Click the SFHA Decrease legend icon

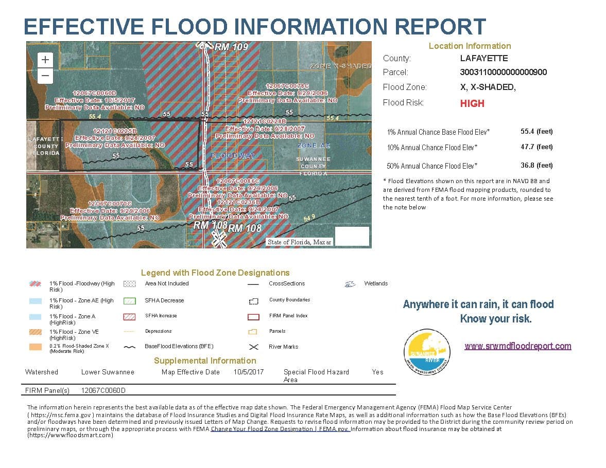130,301
